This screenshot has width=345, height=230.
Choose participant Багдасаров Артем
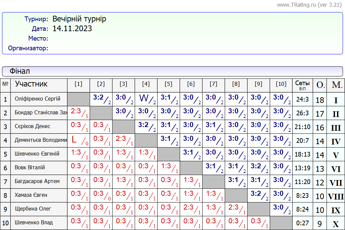point(37,181)
